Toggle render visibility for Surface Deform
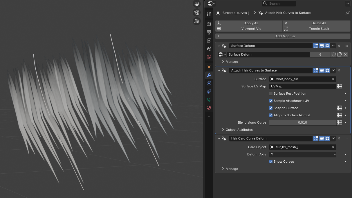Image resolution: width=352 pixels, height=198 pixels. [327, 46]
